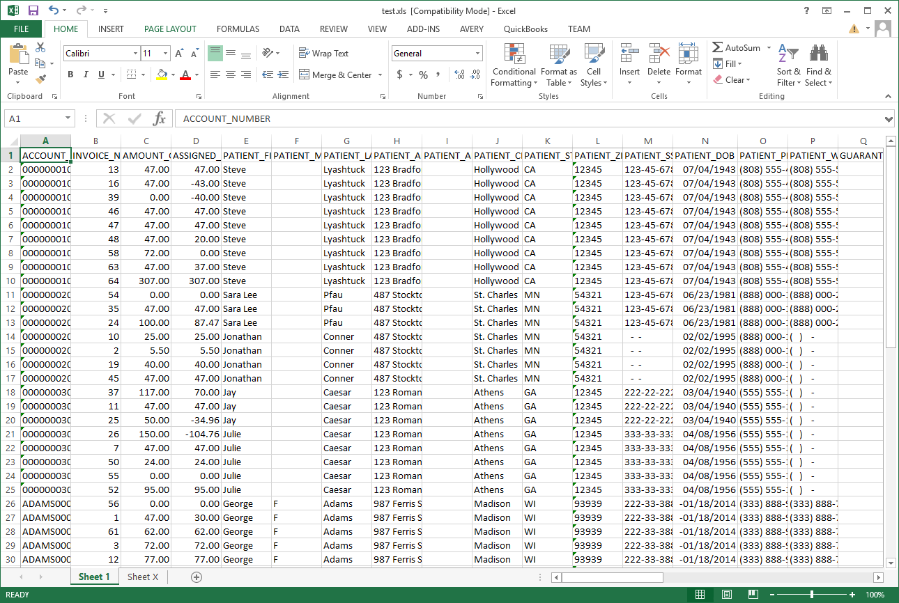
Task: Apply the red font color
Action: click(x=185, y=75)
